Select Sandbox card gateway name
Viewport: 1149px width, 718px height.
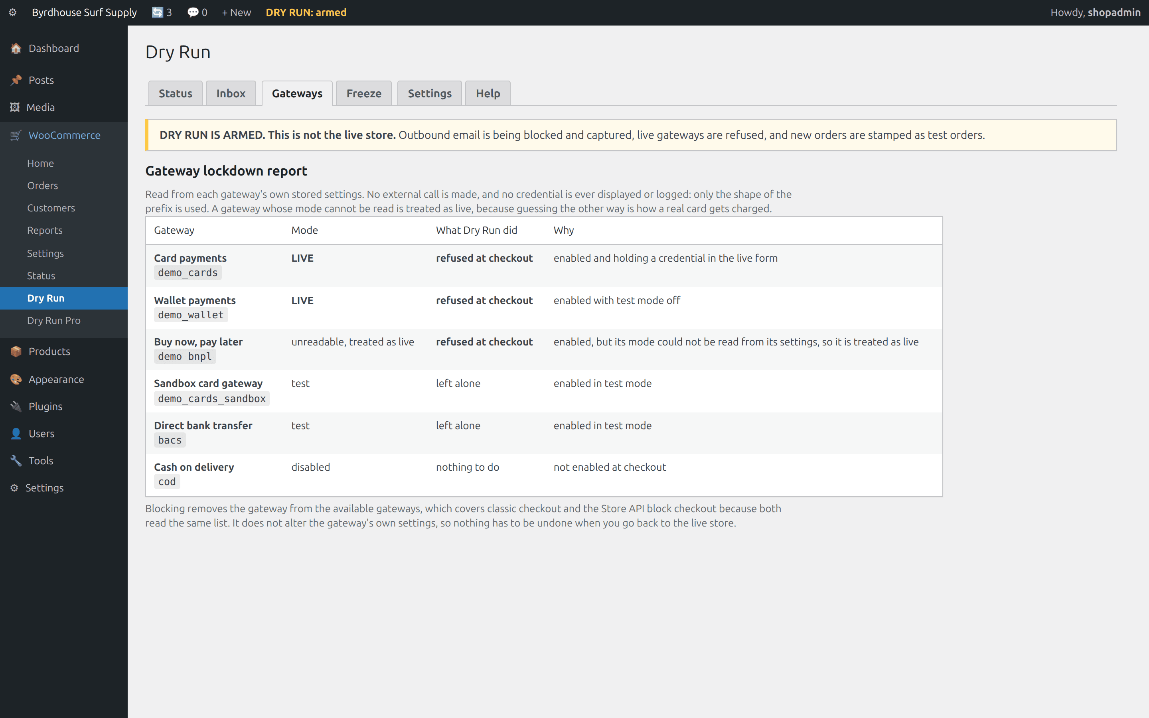pos(208,383)
